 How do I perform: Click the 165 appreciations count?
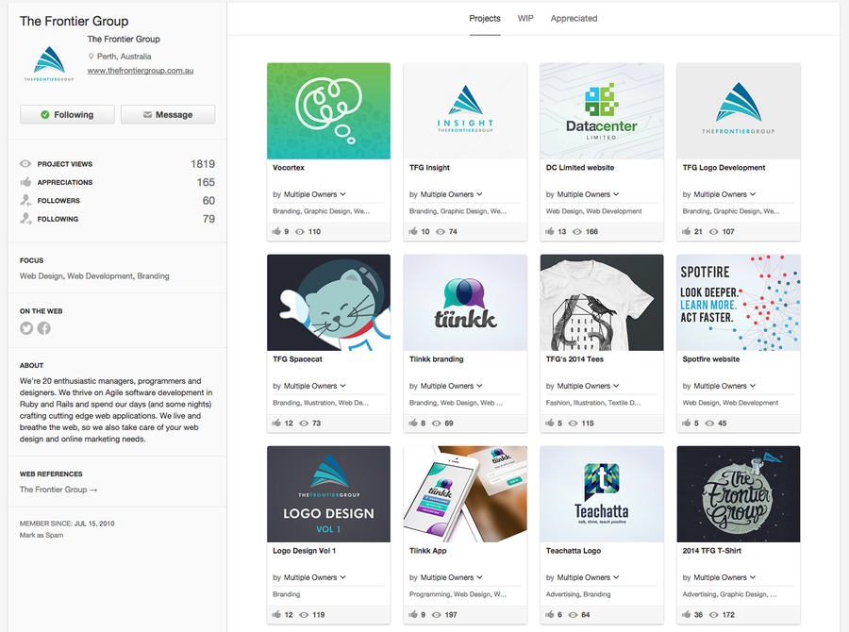[x=206, y=182]
